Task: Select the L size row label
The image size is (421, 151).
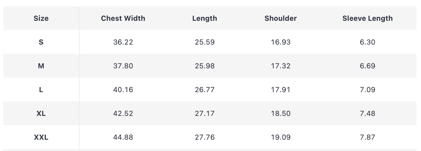Action: 41,90
